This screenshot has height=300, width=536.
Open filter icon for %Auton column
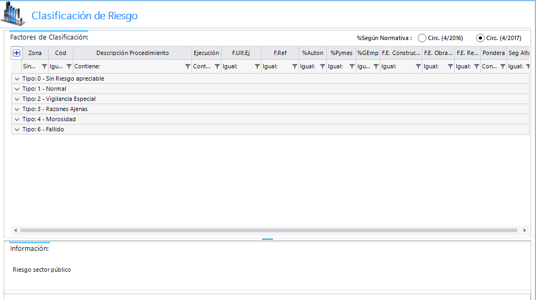tap(323, 67)
